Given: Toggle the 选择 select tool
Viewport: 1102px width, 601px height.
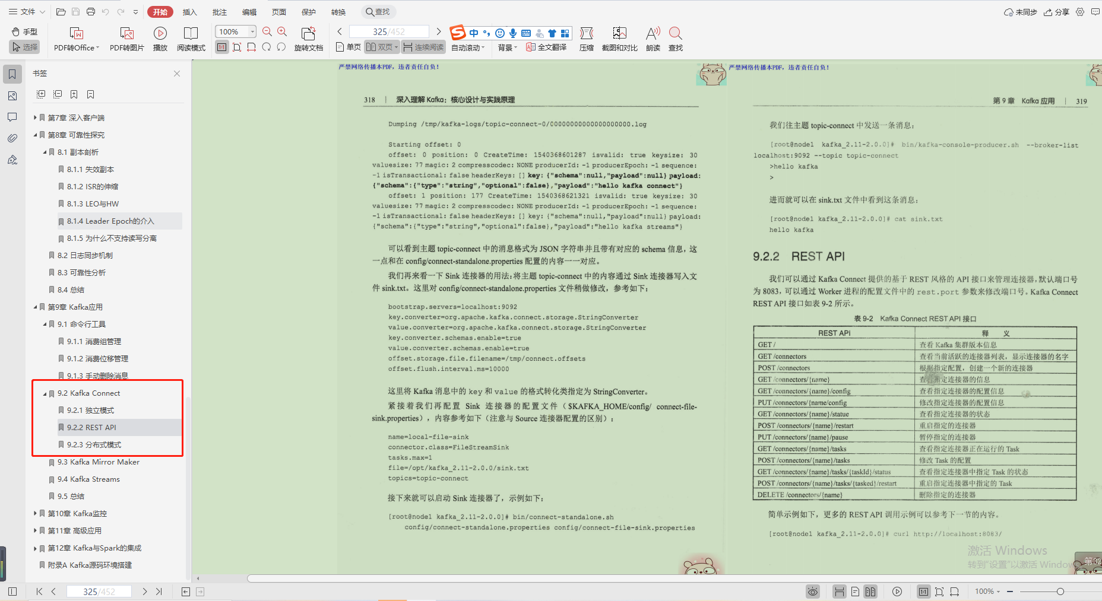Looking at the screenshot, I should click(x=24, y=47).
